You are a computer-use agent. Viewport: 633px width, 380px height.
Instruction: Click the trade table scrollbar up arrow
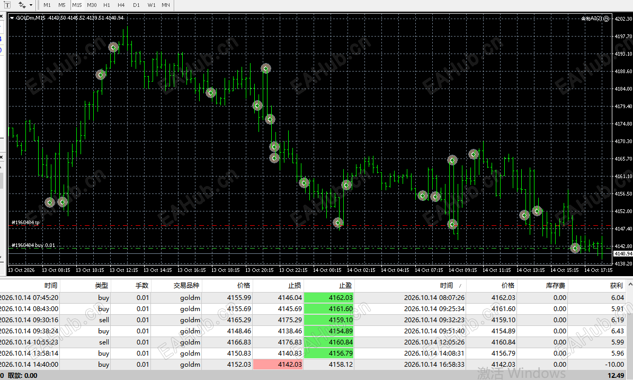[x=629, y=285]
